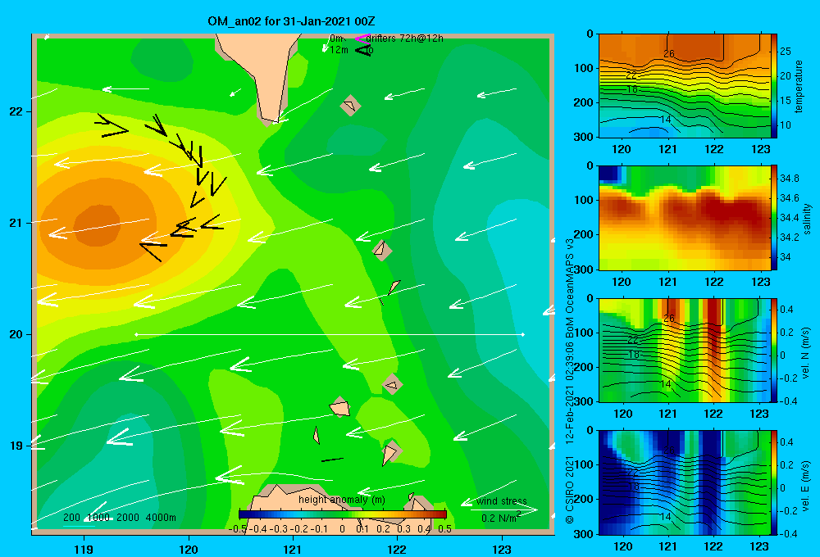Image resolution: width=820 pixels, height=557 pixels.
Task: Click the black 12m drifter arrow in the legend
Action: [363, 50]
